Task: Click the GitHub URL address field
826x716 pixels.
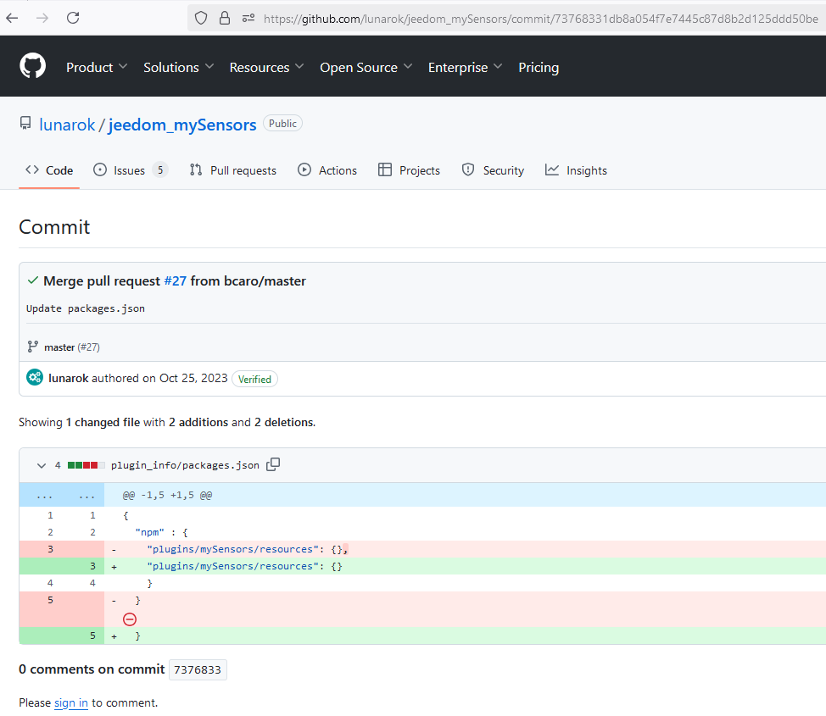Action: (x=540, y=19)
